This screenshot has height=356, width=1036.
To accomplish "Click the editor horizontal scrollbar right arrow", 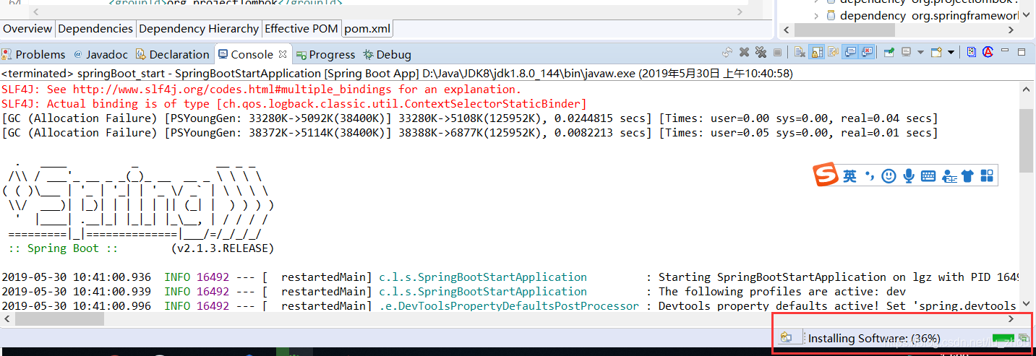I will (738, 12).
